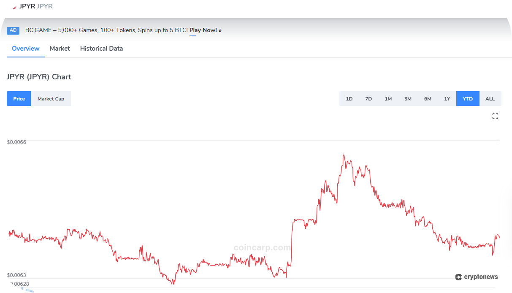Switch to the Market tab
Screen dimensions: 512x293
click(60, 49)
